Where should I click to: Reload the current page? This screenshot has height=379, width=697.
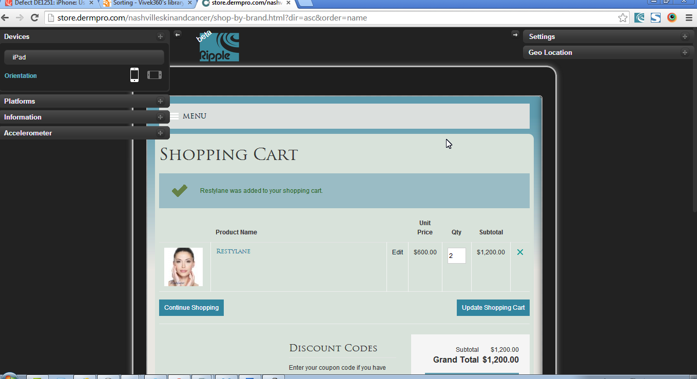tap(35, 18)
